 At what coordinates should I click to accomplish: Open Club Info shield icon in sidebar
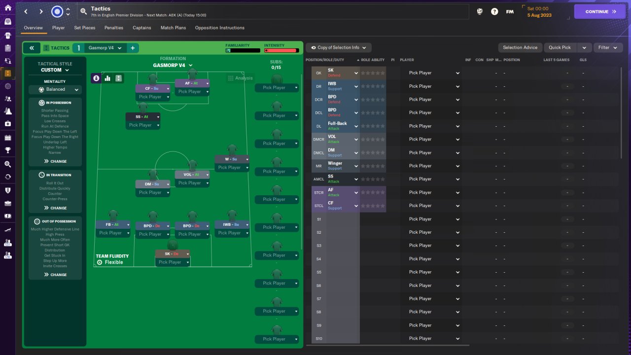(x=7, y=190)
